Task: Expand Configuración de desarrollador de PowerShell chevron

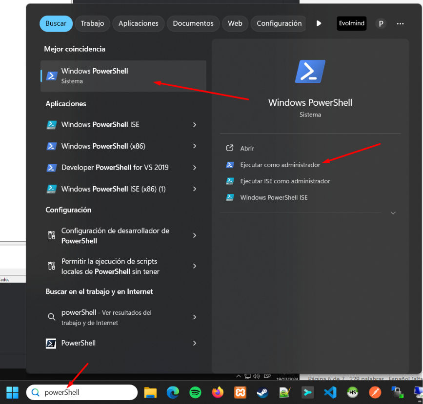Action: point(195,235)
